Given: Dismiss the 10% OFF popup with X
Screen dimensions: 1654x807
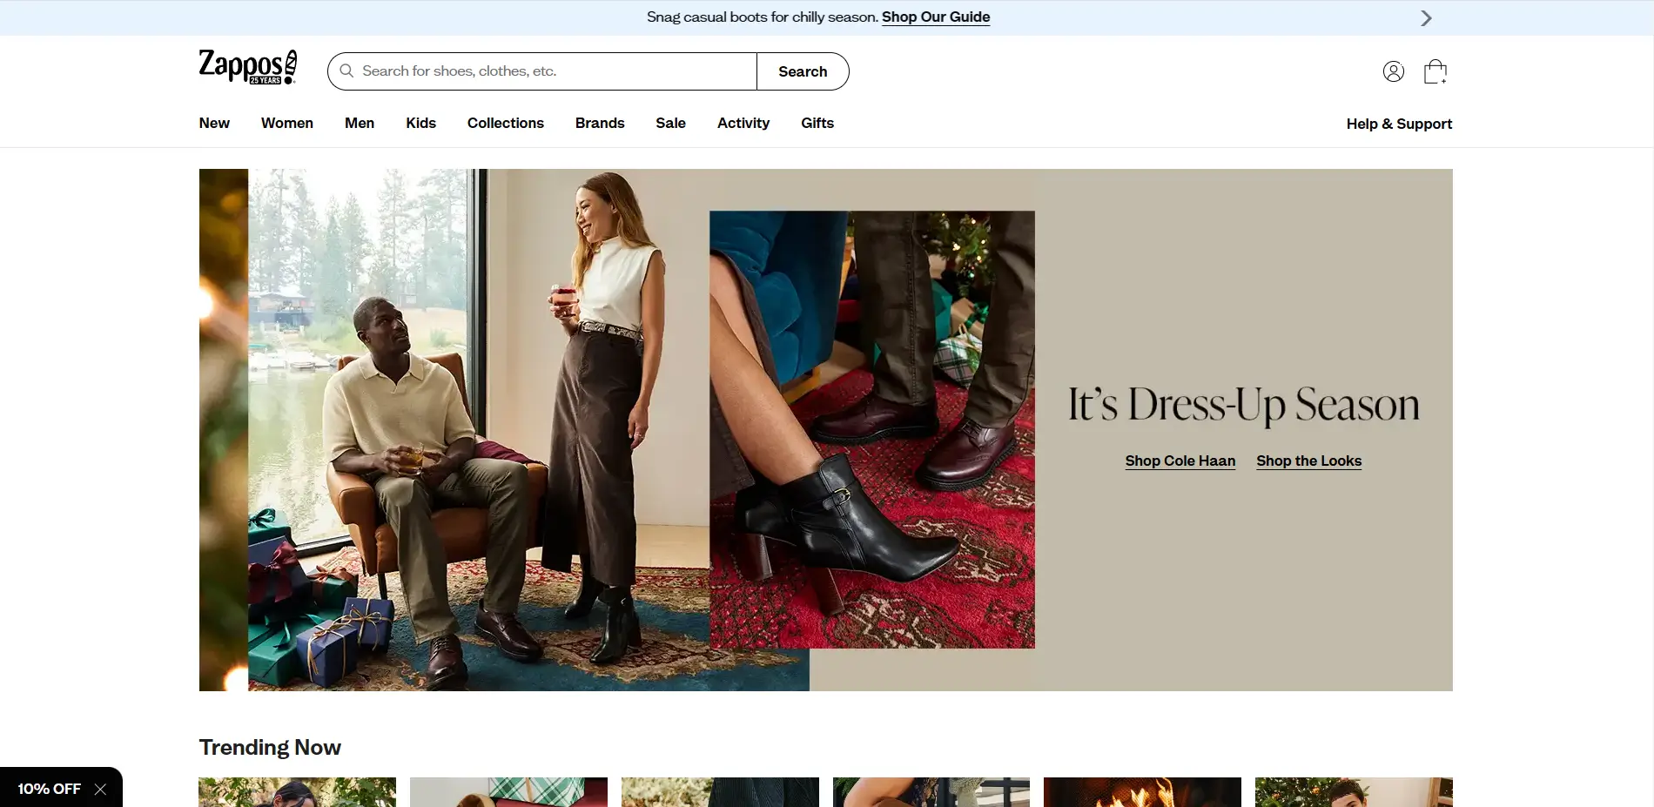Looking at the screenshot, I should [x=100, y=789].
